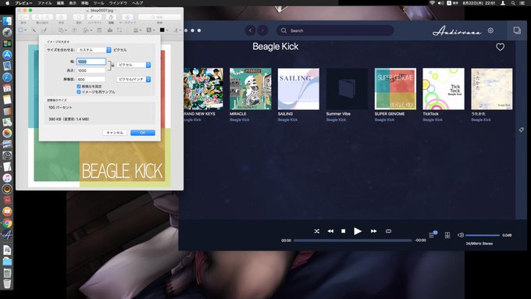Toggle the Preview markup toolbar button
Image resolution: width=531 pixels, height=299 pixels.
[x=127, y=17]
